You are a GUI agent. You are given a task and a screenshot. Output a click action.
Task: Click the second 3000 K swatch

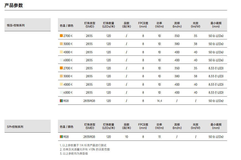pyautogui.click(x=61, y=76)
